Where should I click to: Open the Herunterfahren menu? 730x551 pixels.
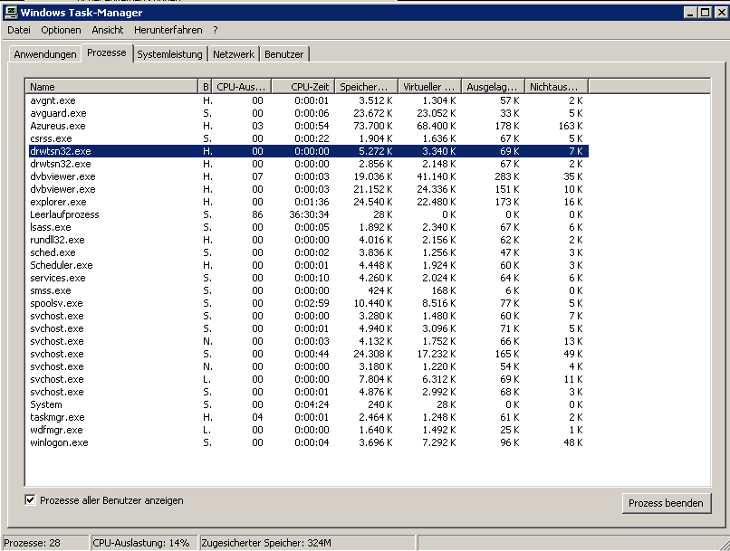pyautogui.click(x=168, y=30)
